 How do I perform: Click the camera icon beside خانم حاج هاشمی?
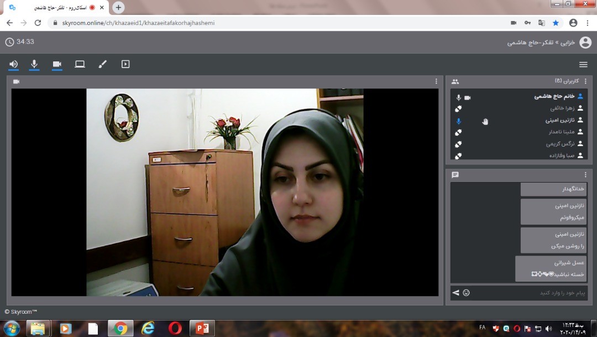tap(467, 97)
